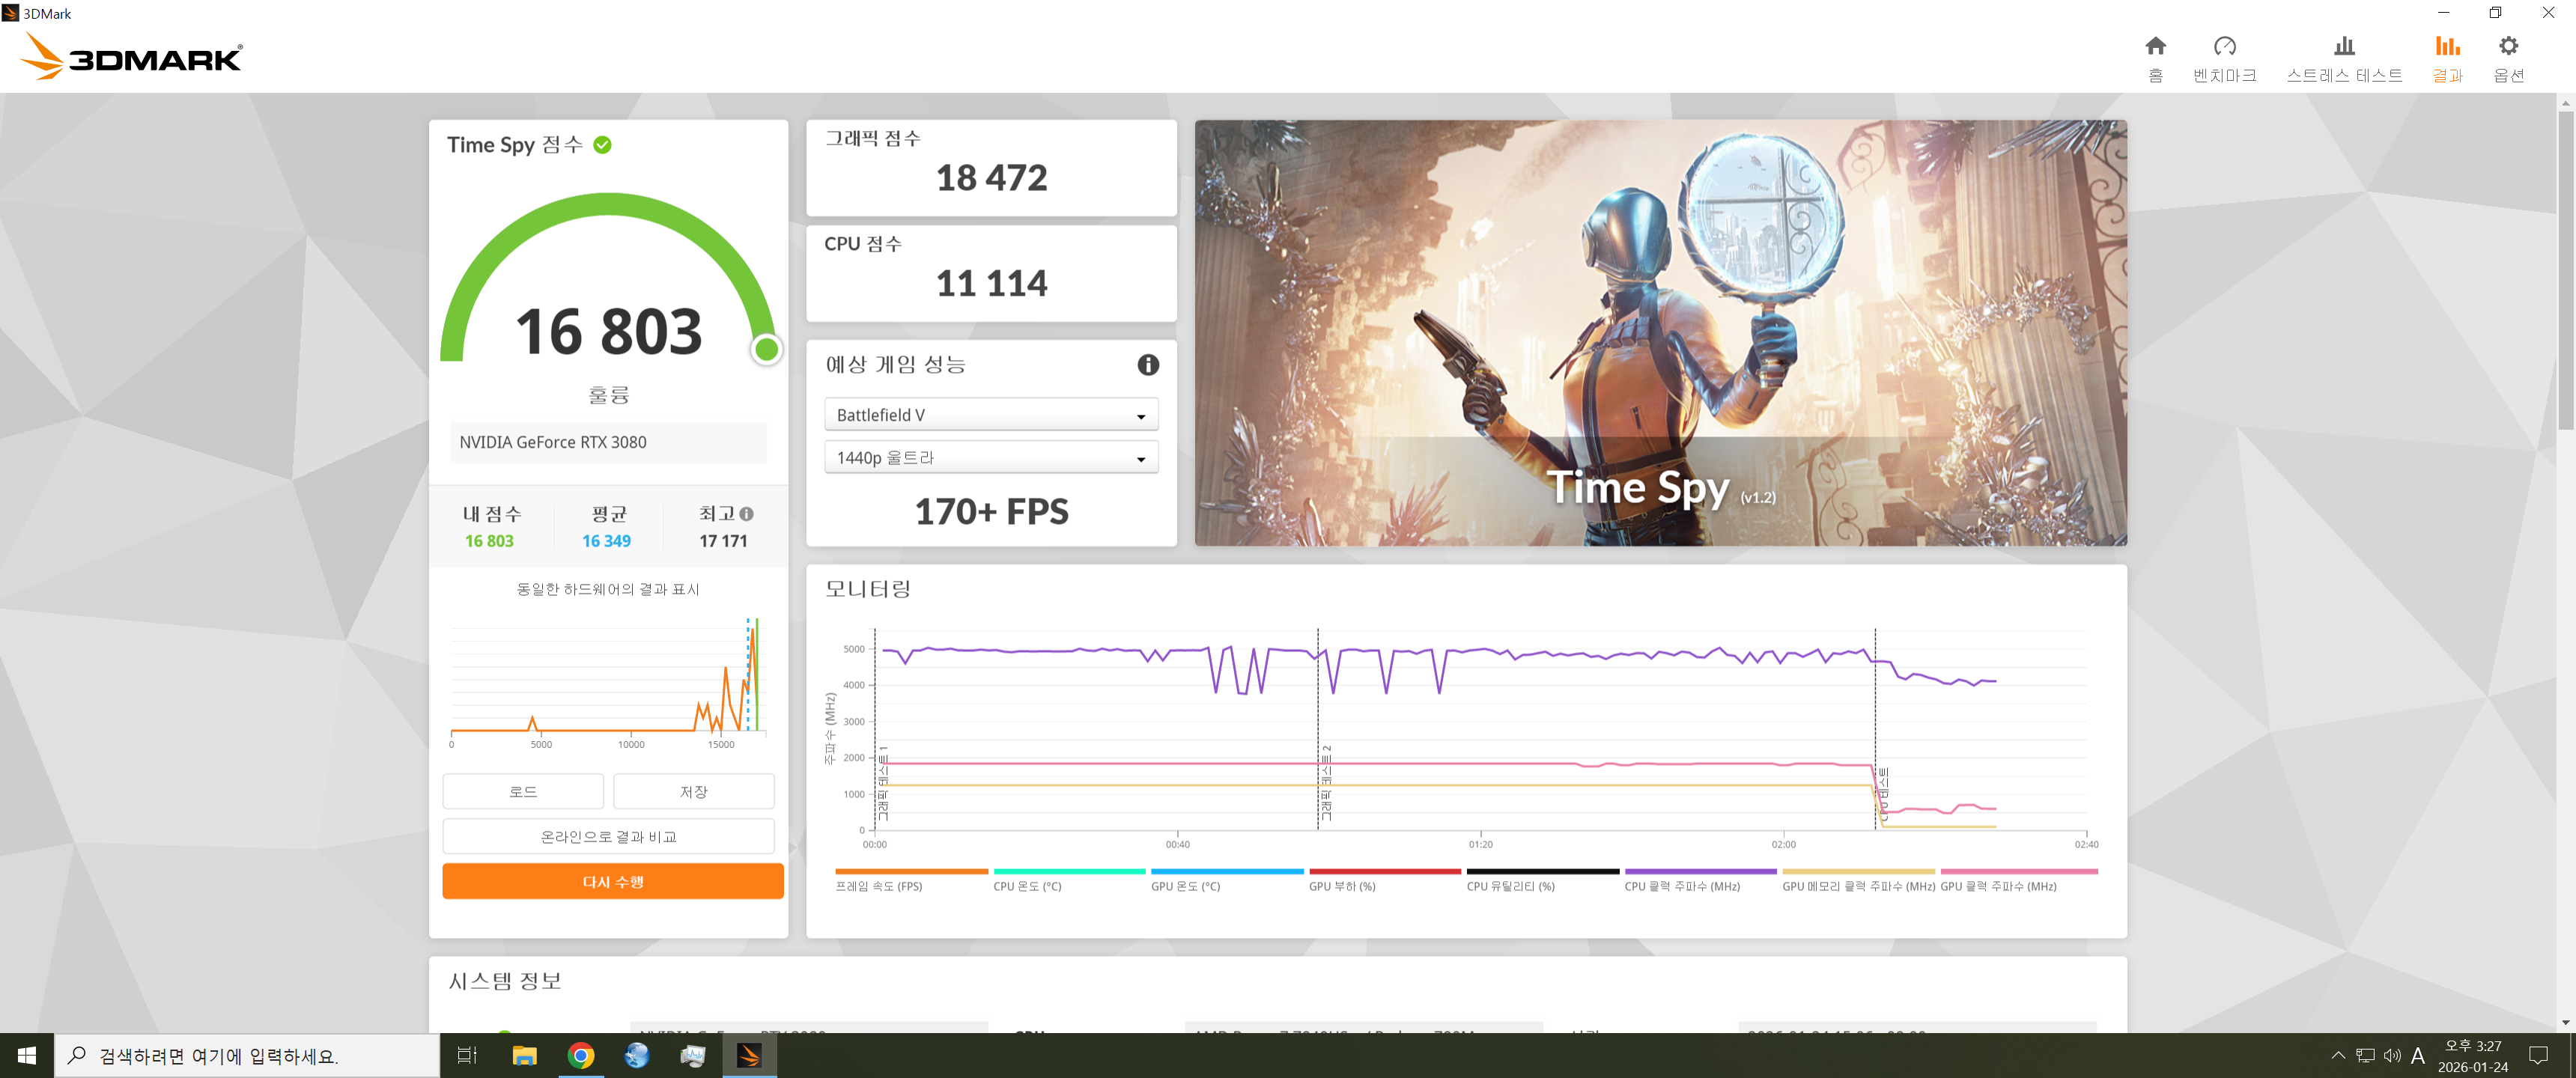The width and height of the screenshot is (2576, 1078).
Task: Expand the 1440p Ultra resolution dropdown
Action: 990,458
